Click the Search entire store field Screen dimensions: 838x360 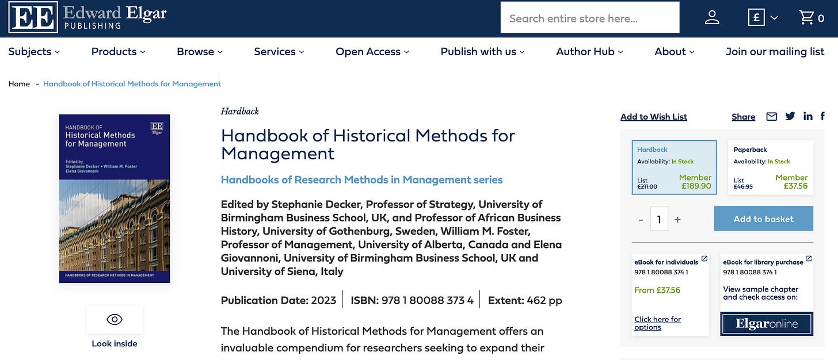click(x=590, y=18)
